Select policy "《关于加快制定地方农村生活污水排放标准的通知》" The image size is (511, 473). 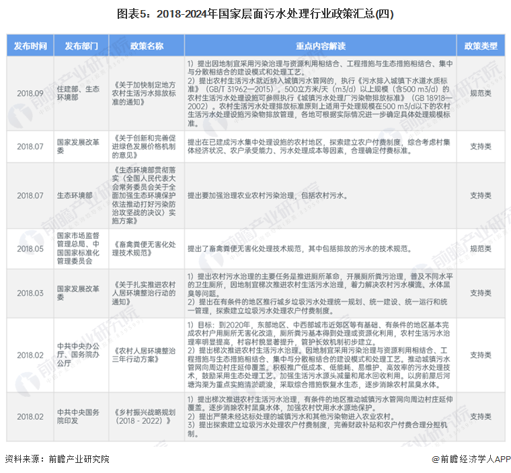(144, 94)
